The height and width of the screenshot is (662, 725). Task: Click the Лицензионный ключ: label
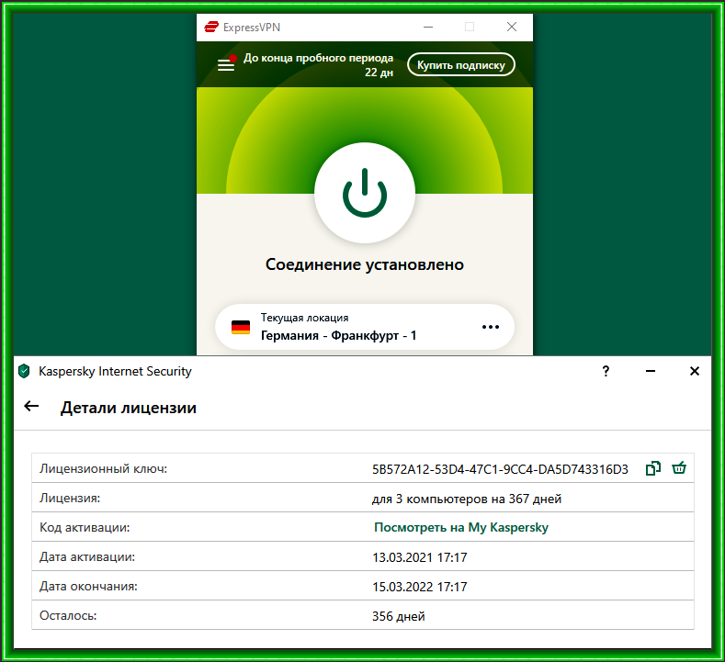click(x=103, y=468)
